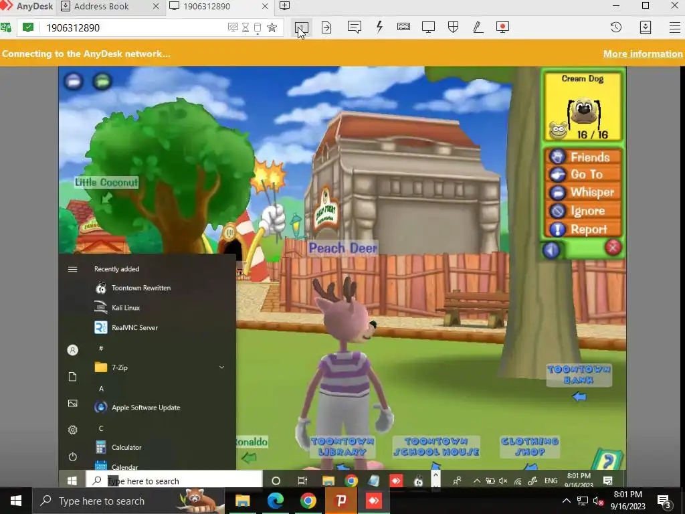Expand the remote Start menu hamburger
Screen dimensions: 685x514
72,269
